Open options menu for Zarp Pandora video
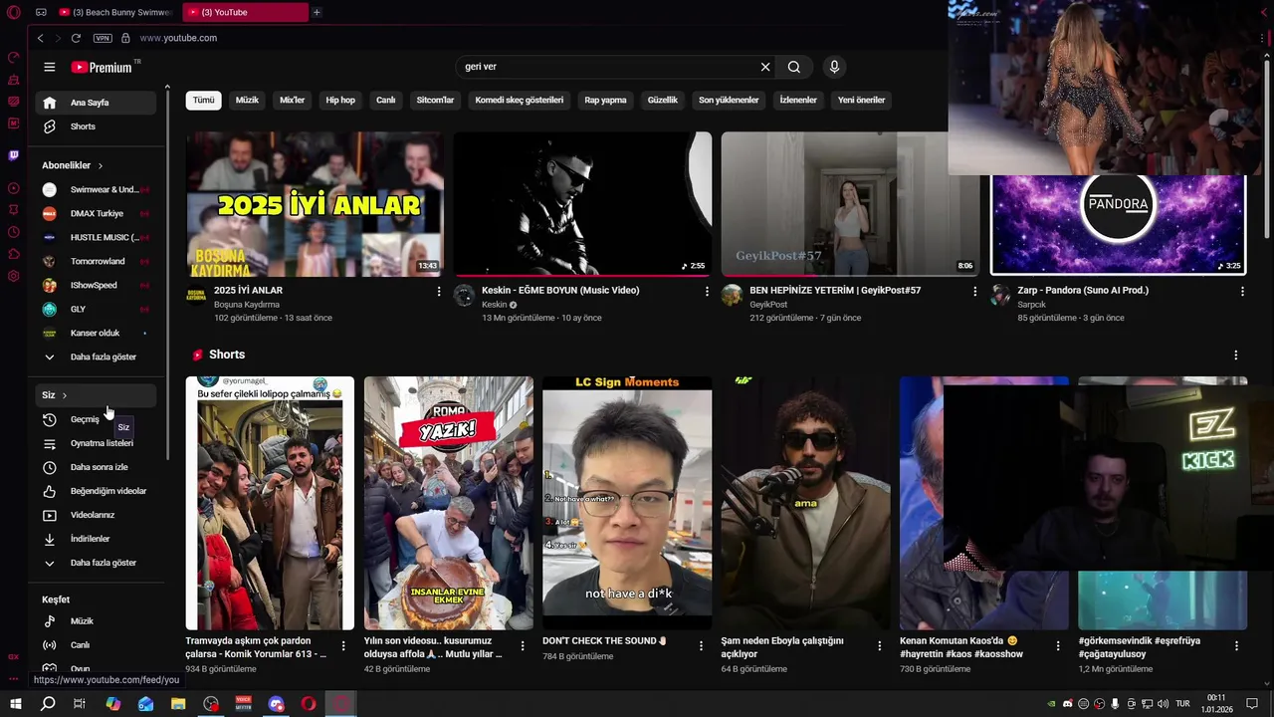The width and height of the screenshot is (1274, 717). point(1242,291)
